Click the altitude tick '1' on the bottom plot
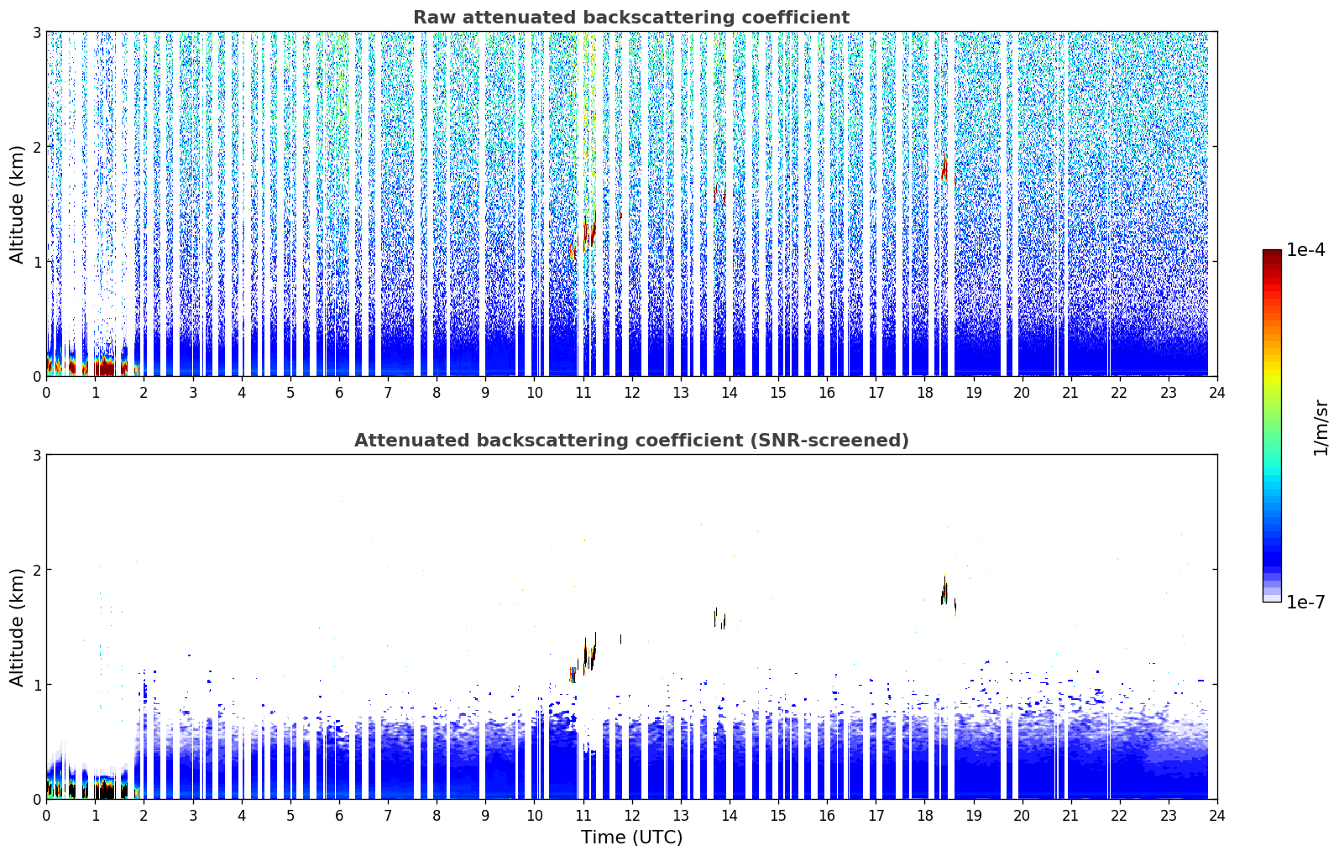Screen dimensions: 1339x856 pyautogui.click(x=37, y=685)
